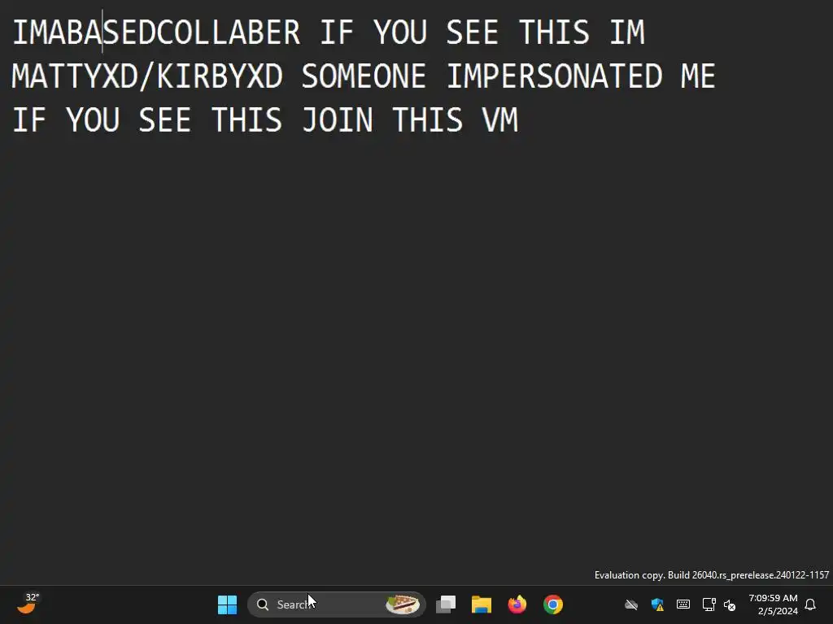Open the touch keyboard tray icon
Screen dimensions: 833x624
(x=683, y=604)
